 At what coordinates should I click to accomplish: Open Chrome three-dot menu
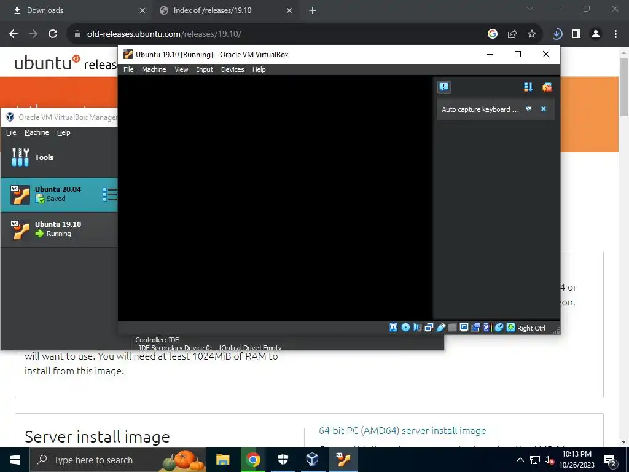[x=615, y=34]
